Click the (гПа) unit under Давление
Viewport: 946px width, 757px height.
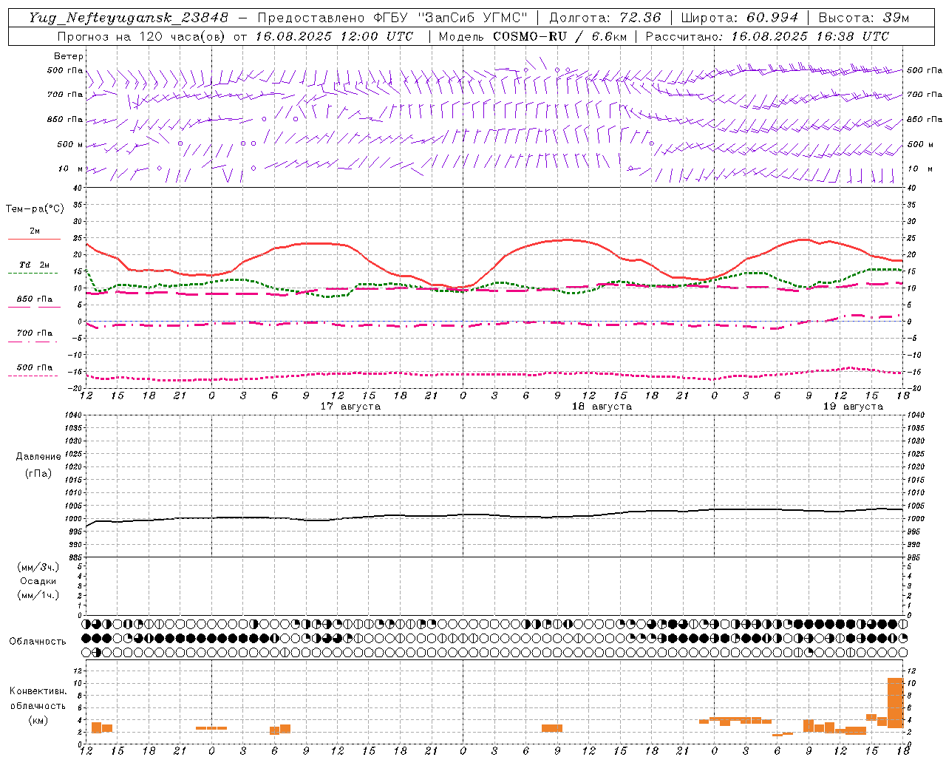tap(38, 473)
